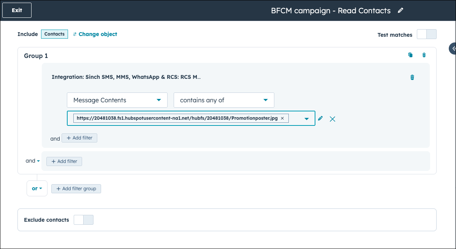
Task: Expand the collapsed side panel arrow
Action: [453, 49]
